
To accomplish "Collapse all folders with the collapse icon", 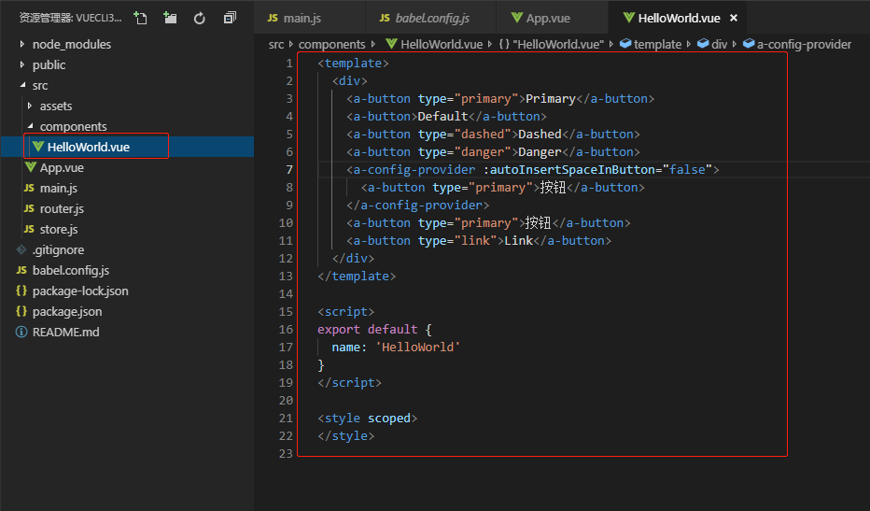I will point(230,18).
